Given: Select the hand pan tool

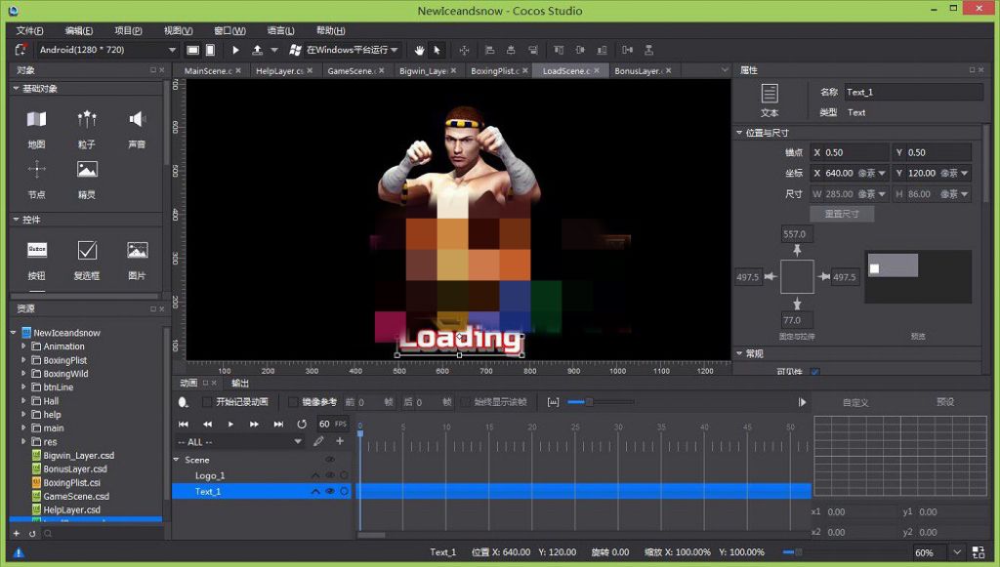Looking at the screenshot, I should click(419, 50).
